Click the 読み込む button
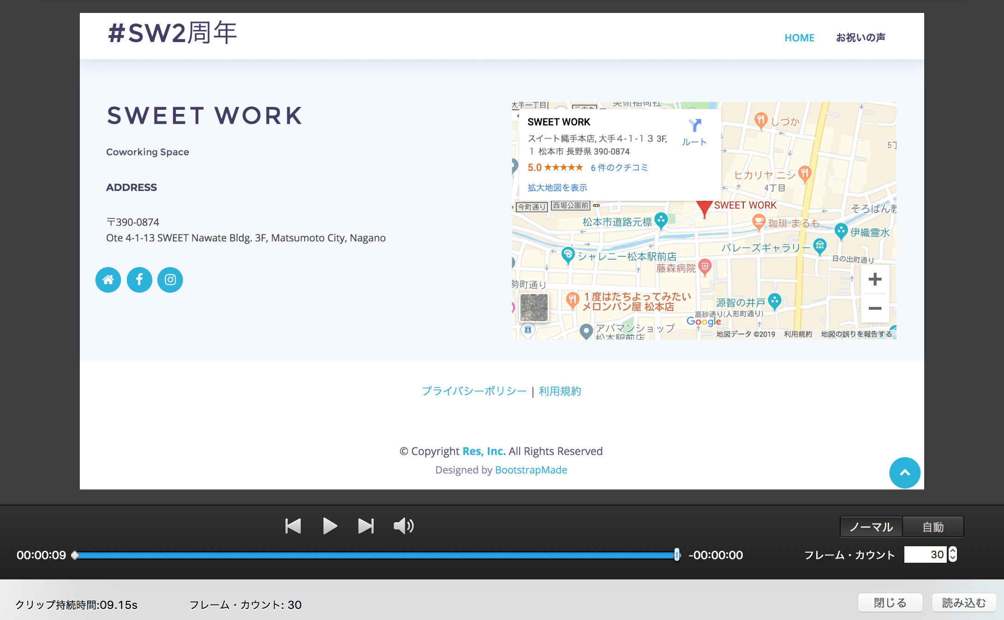The width and height of the screenshot is (1004, 620). [964, 602]
